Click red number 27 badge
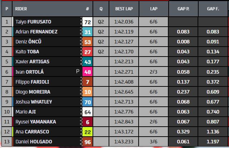This screenshot has width=229, height=148. tap(88, 52)
